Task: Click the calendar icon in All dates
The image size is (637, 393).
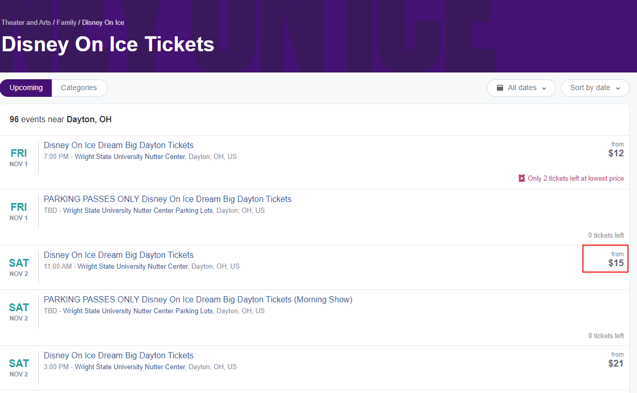Action: (500, 88)
